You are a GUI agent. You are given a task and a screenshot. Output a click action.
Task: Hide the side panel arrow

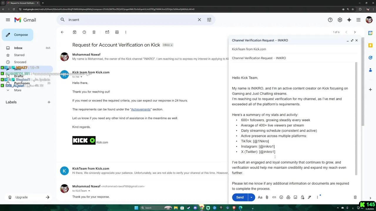click(370, 198)
